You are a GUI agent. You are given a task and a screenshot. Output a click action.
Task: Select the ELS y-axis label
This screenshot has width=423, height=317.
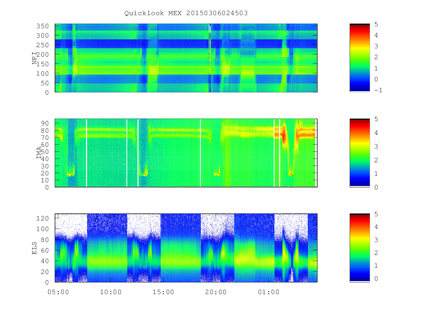click(35, 248)
